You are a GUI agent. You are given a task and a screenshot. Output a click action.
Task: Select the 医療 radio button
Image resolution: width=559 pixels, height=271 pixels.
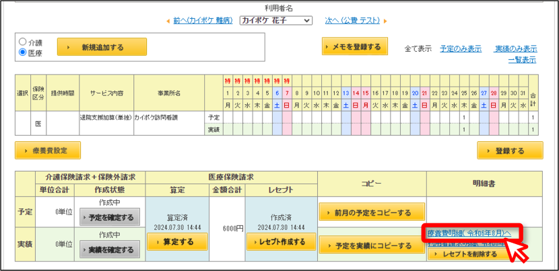click(x=22, y=52)
